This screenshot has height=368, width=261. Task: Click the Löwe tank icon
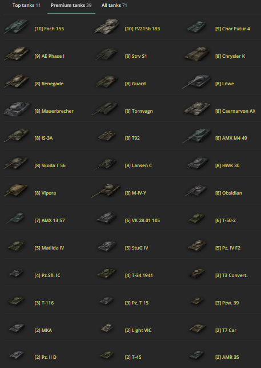[196, 82]
